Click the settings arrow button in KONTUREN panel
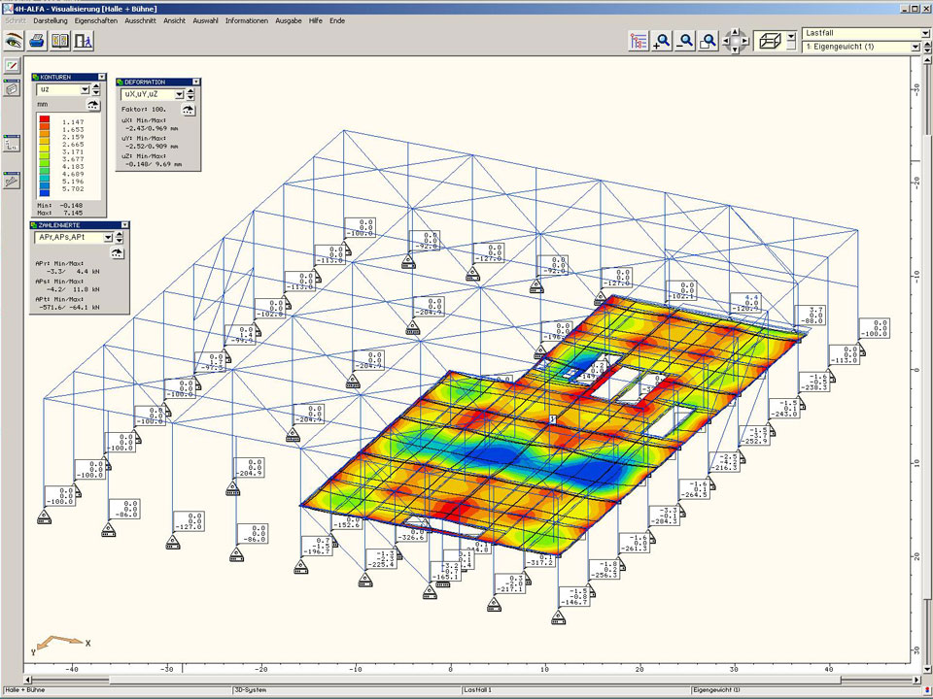 [x=93, y=103]
